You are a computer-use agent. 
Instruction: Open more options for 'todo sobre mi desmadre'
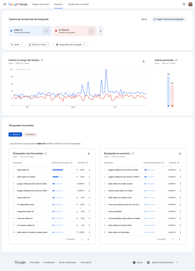pos(180,232)
